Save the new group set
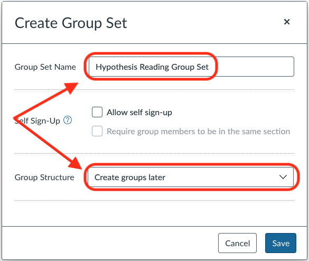309x261 pixels. [x=280, y=243]
